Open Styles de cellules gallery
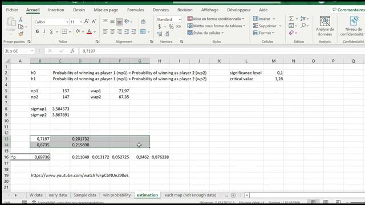Viewport: 365px width, 205px height. [x=205, y=33]
